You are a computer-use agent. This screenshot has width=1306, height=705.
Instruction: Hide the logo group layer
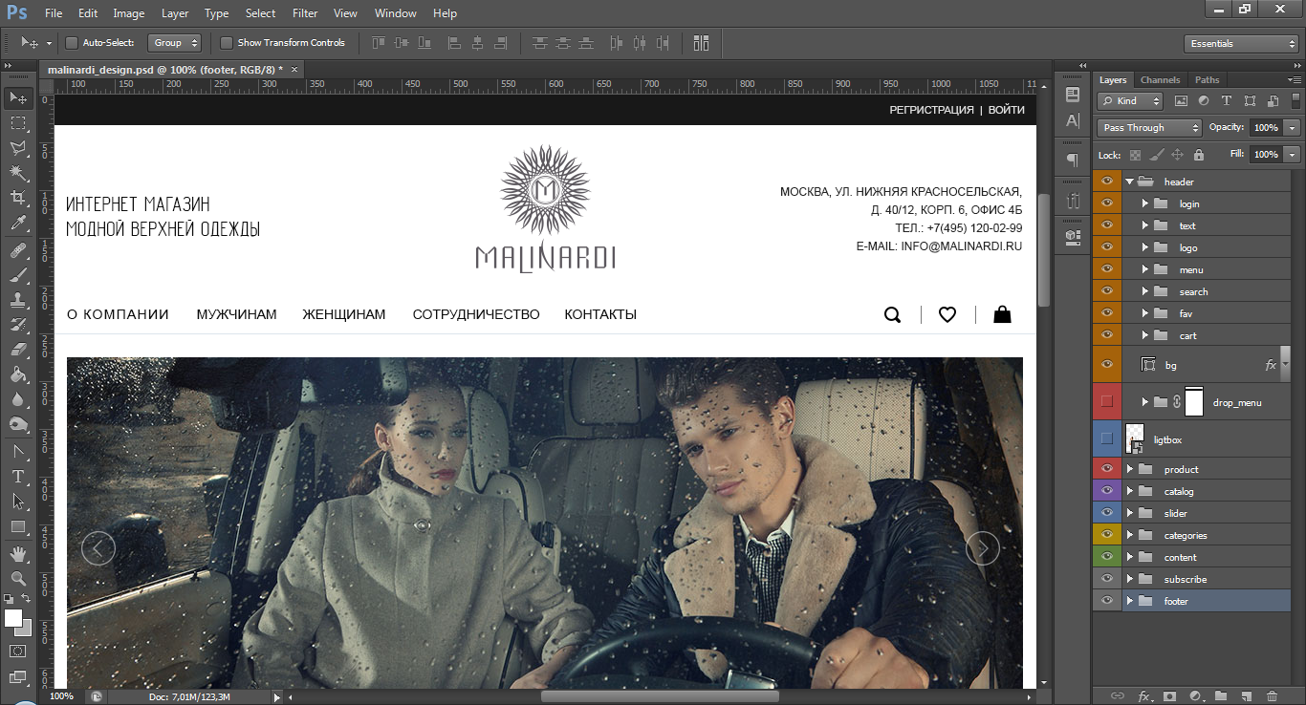[x=1107, y=246]
